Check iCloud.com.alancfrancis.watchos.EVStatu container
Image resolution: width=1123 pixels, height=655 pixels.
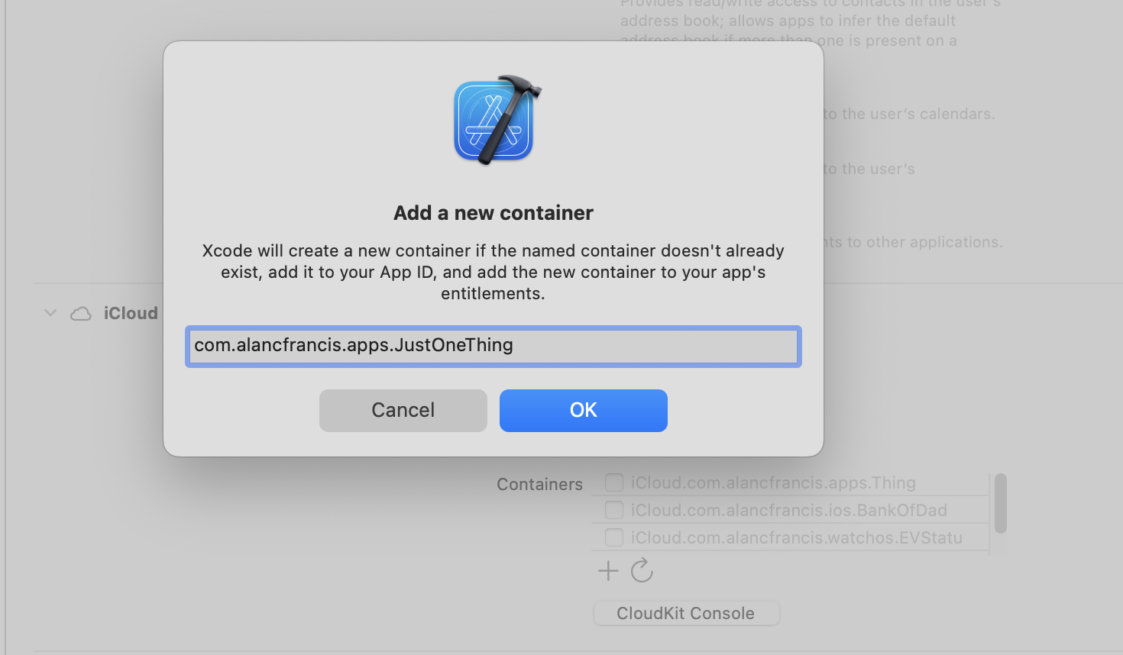[x=614, y=537]
